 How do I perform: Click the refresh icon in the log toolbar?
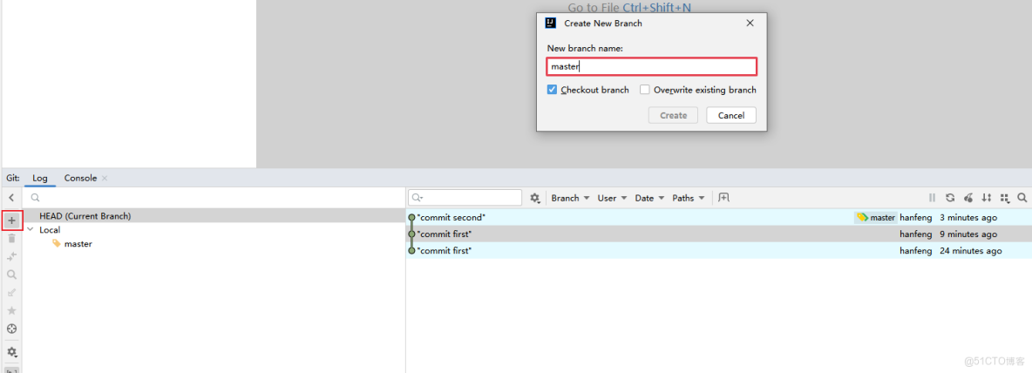(x=950, y=197)
